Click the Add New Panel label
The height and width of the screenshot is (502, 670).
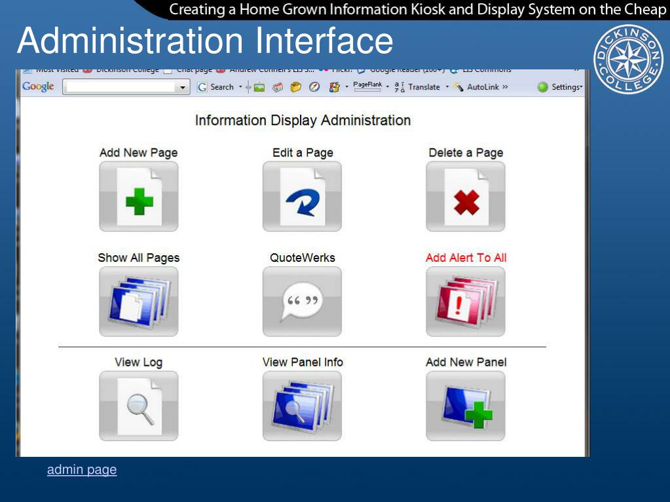coord(466,363)
